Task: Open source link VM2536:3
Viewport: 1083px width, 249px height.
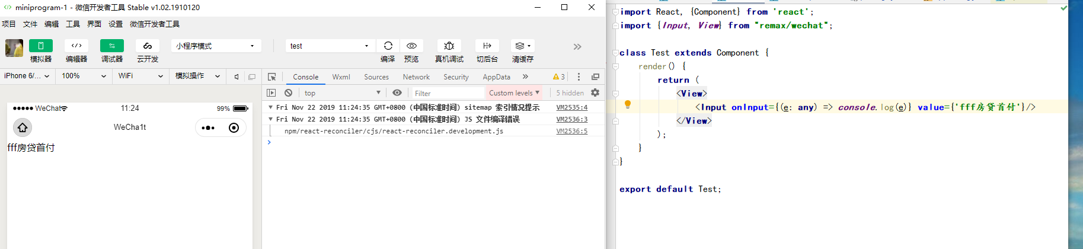Action: 572,119
